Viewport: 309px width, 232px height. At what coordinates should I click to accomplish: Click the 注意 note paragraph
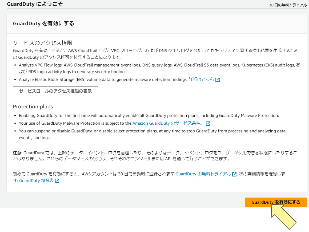pos(155,156)
